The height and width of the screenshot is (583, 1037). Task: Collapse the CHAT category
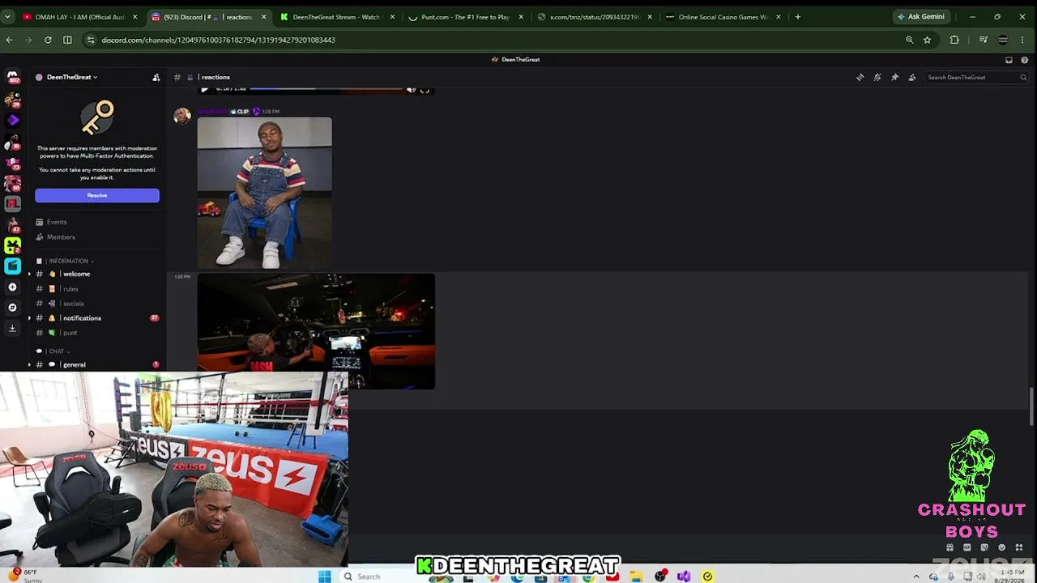[58, 351]
